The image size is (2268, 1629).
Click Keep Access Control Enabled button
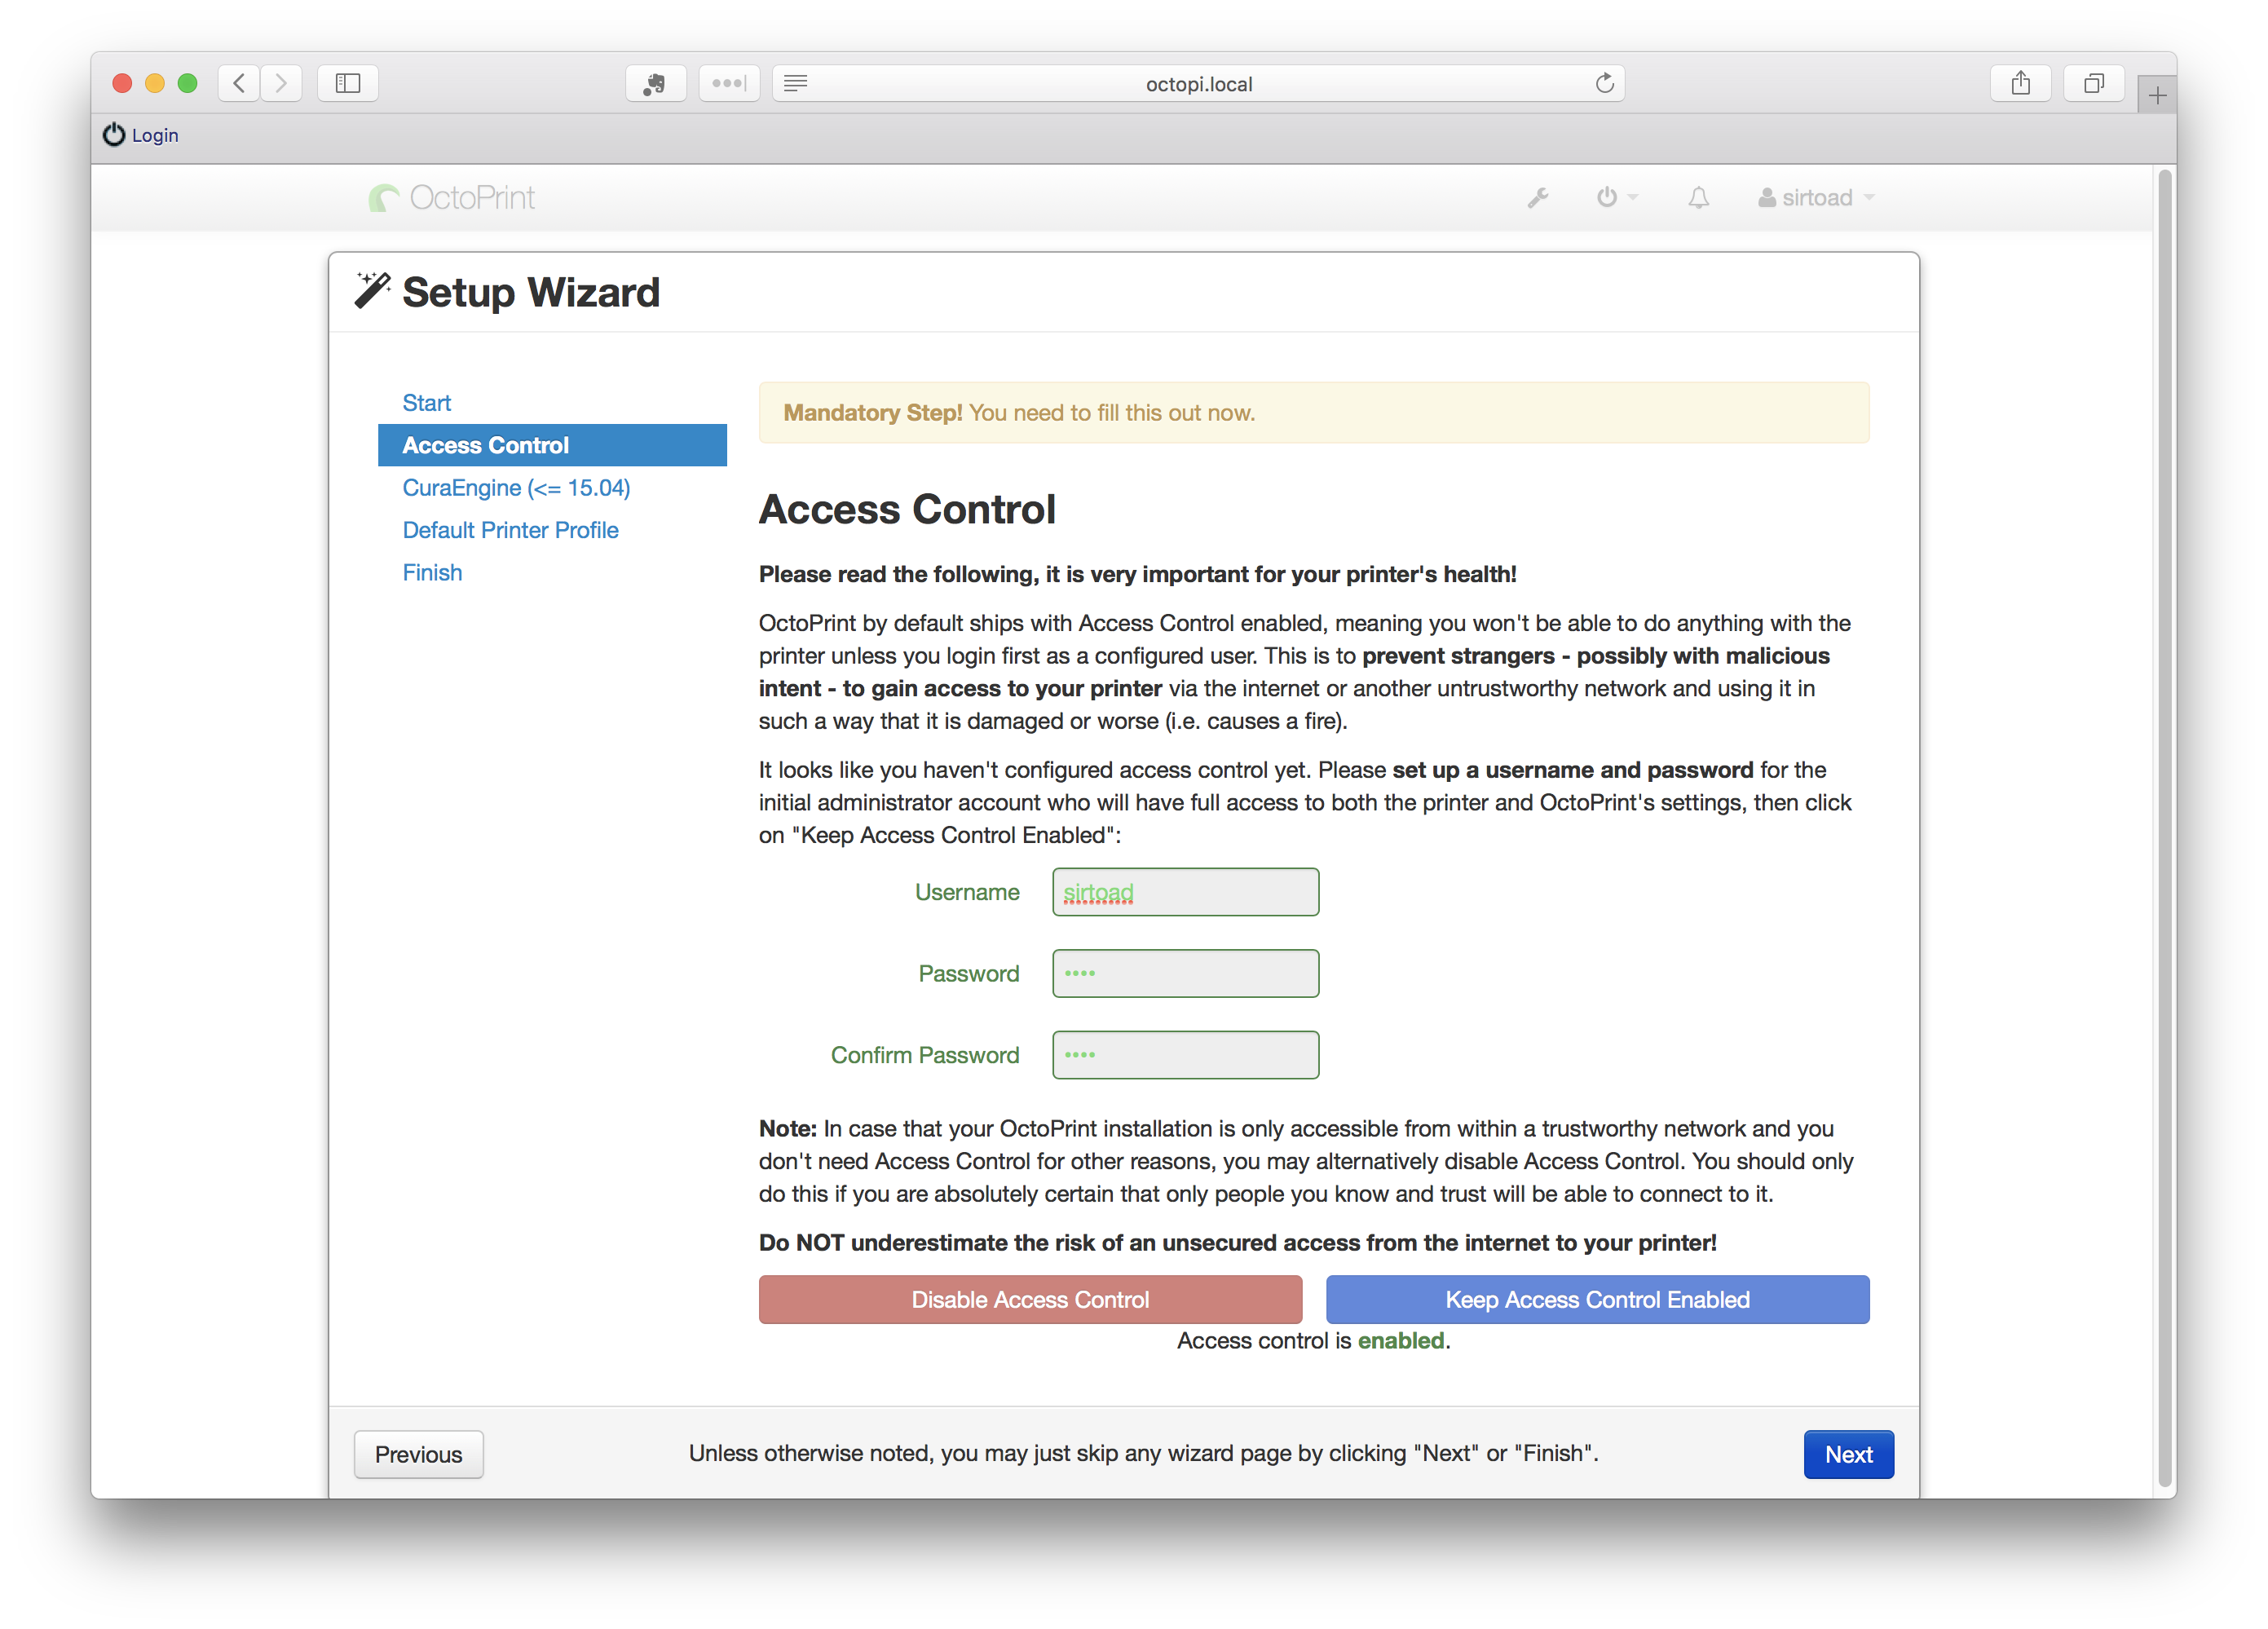(x=1597, y=1300)
